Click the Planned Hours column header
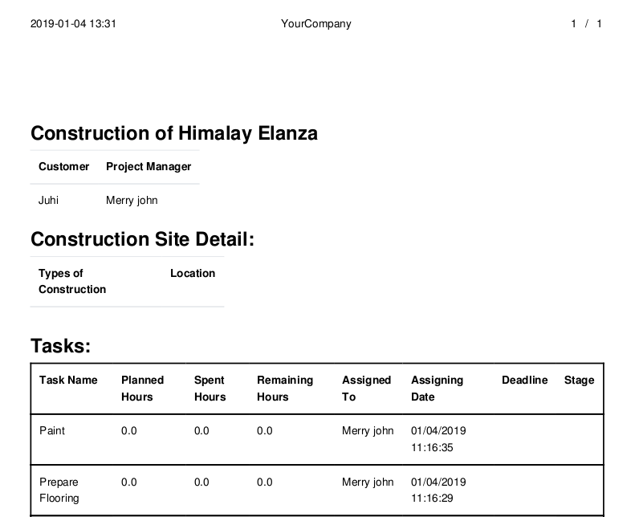The image size is (635, 517). 143,389
